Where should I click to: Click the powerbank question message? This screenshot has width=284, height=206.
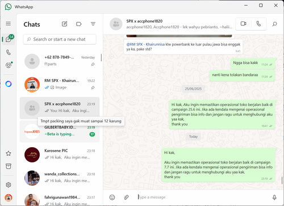pos(183,46)
